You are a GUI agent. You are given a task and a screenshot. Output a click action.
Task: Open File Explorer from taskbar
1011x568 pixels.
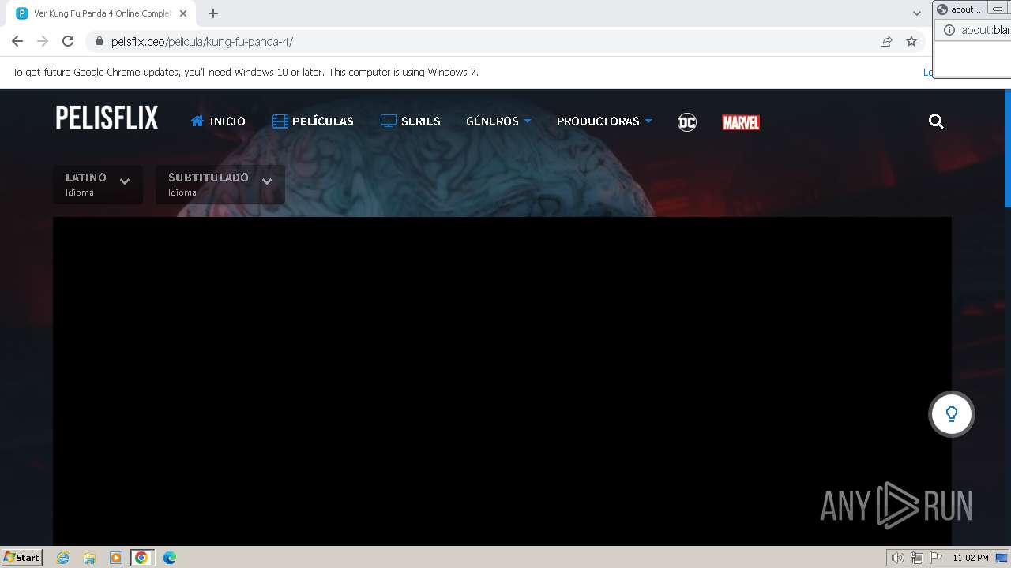(89, 558)
